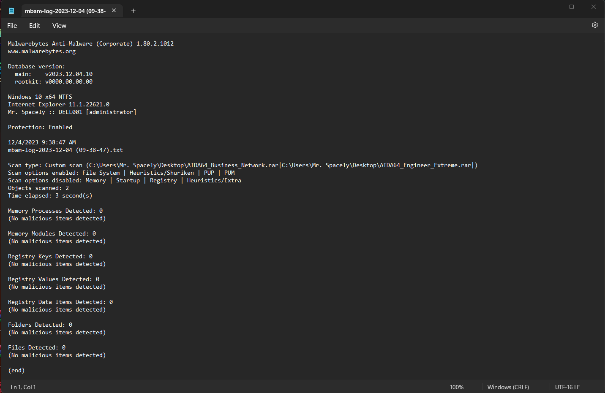Click the 'Memory Modules Detected: 0' line

[52, 234]
